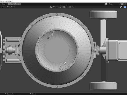Click the new scene icon
Viewport: 127px width, 95px height.
coord(122,4)
